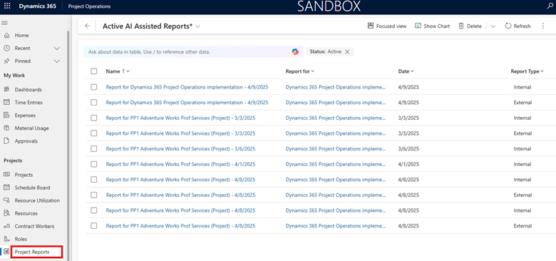Open the Date column dropdown
Viewport: 556px width, 261px height.
[x=413, y=71]
